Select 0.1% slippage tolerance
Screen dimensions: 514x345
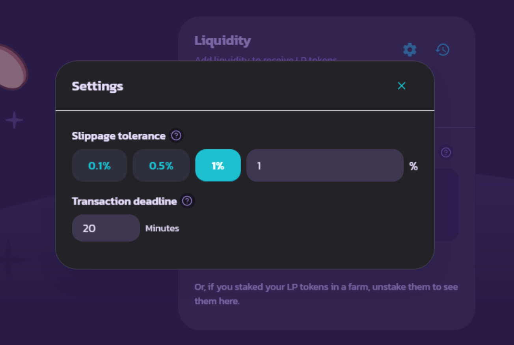[99, 166]
